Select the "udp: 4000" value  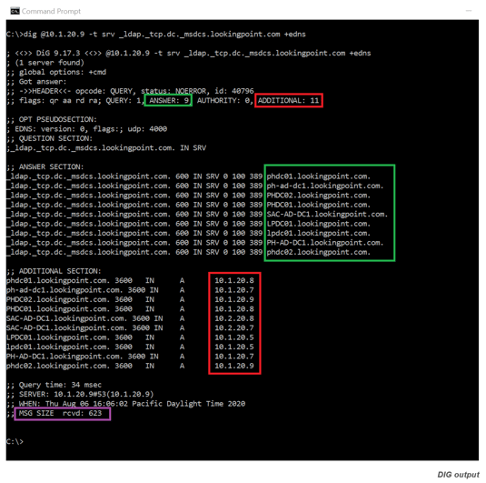click(x=147, y=129)
